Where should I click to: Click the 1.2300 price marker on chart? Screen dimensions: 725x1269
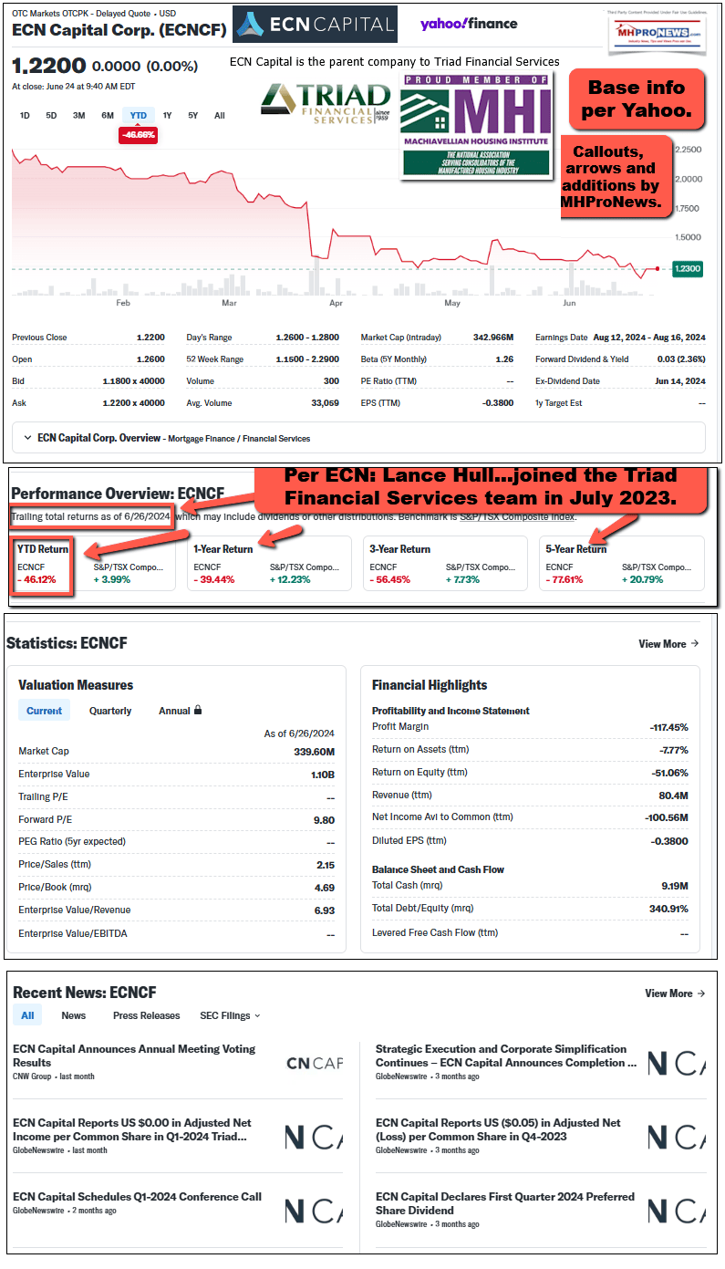point(688,269)
